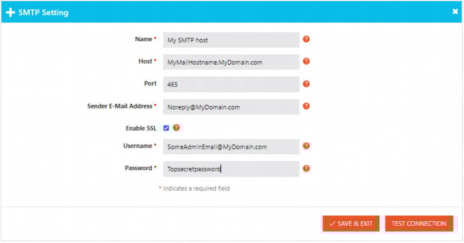Click the SAVE & EXIT button
The width and height of the screenshot is (464, 243).
[351, 224]
